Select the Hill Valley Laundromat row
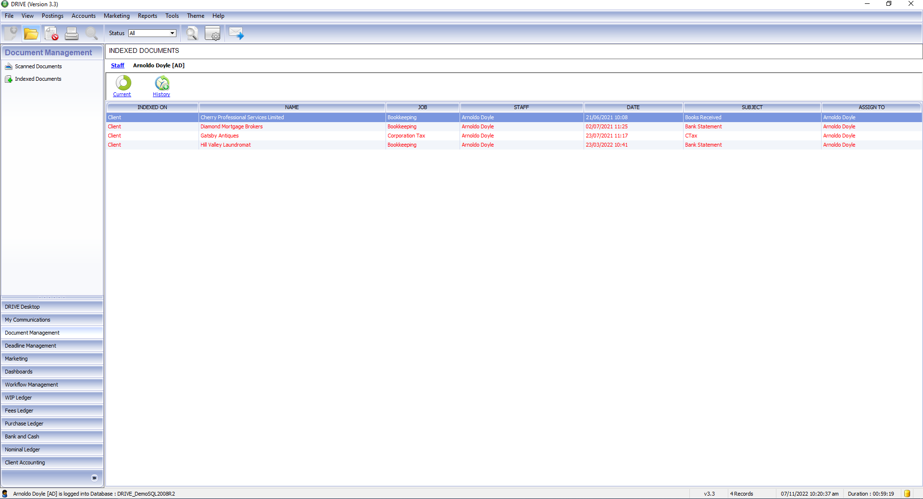 coord(514,145)
